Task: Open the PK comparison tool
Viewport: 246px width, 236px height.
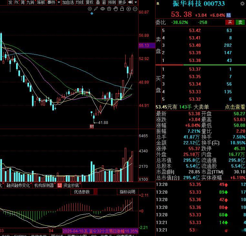Action: pos(17,2)
